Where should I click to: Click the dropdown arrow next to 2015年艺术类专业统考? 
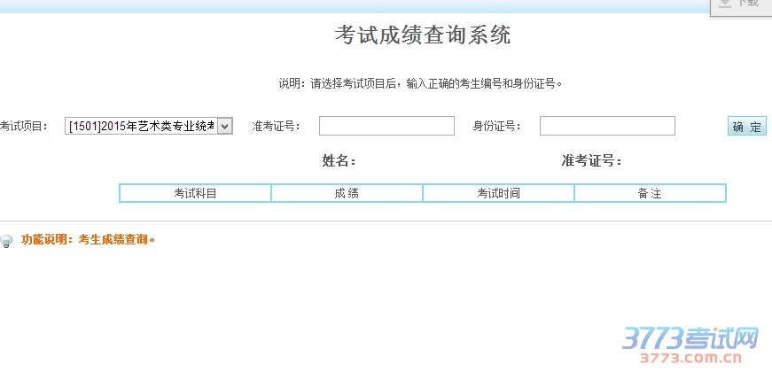[x=224, y=127]
